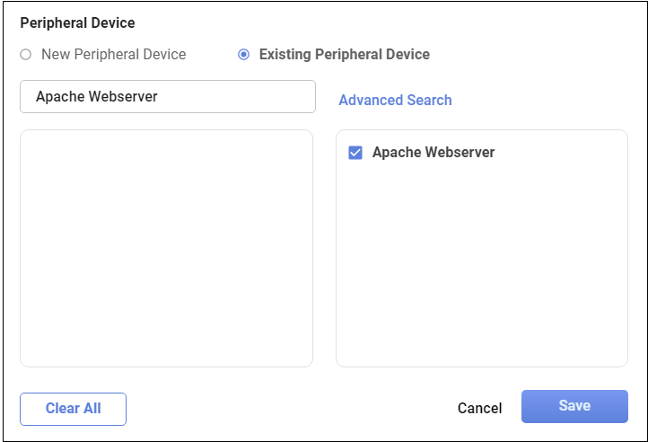Click the 'New Peripheral Device' label text
The height and width of the screenshot is (442, 648).
pyautogui.click(x=114, y=55)
